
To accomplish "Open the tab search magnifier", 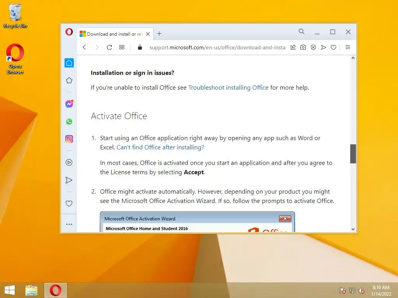I will click(302, 31).
